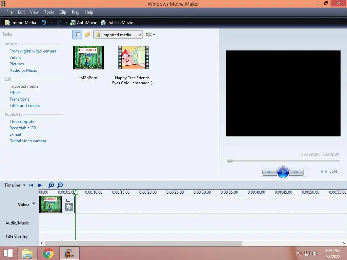
Task: Step to the next frame
Action: click(x=297, y=172)
